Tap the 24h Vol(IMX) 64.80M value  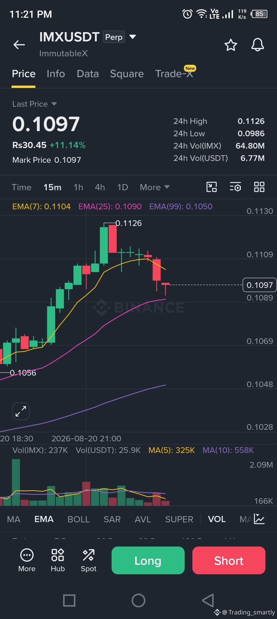pos(250,146)
